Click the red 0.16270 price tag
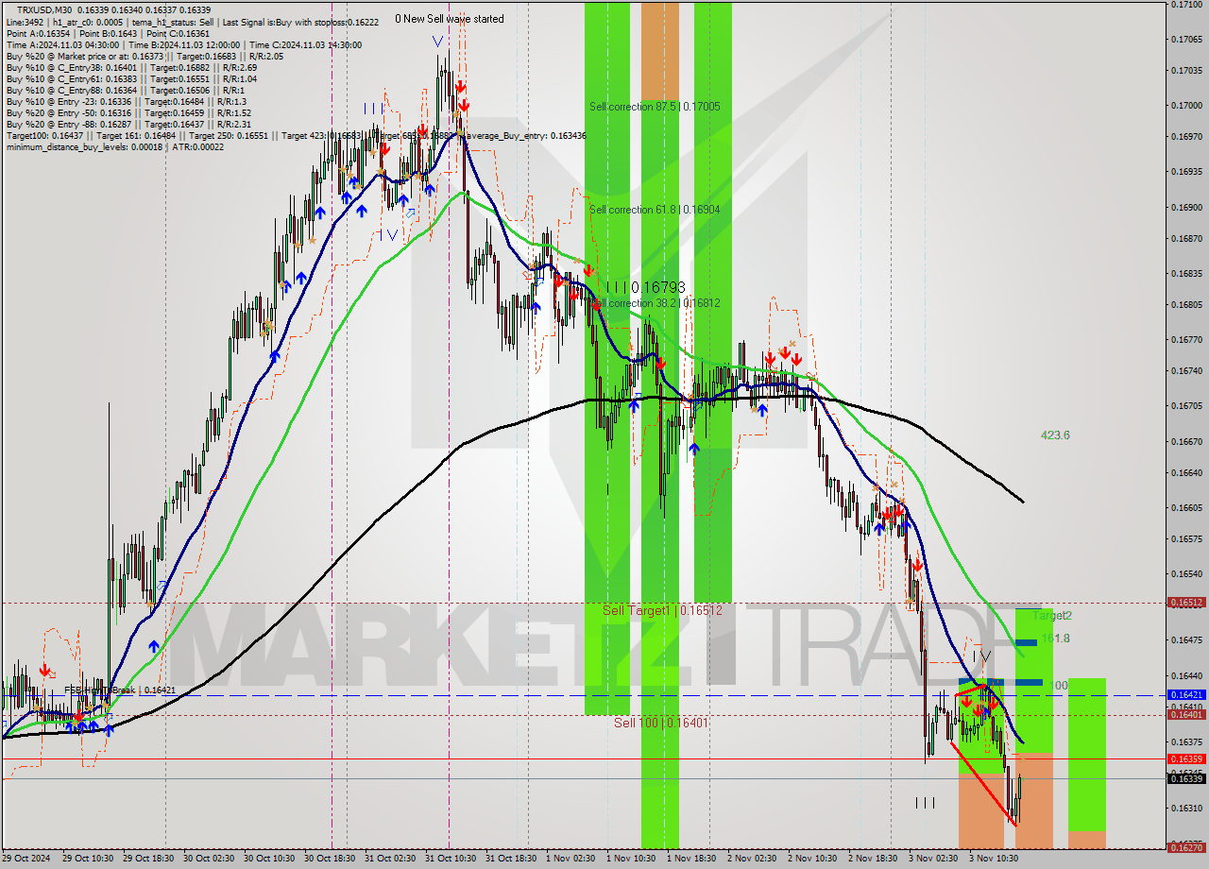Viewport: 1209px width, 869px height. click(1186, 847)
